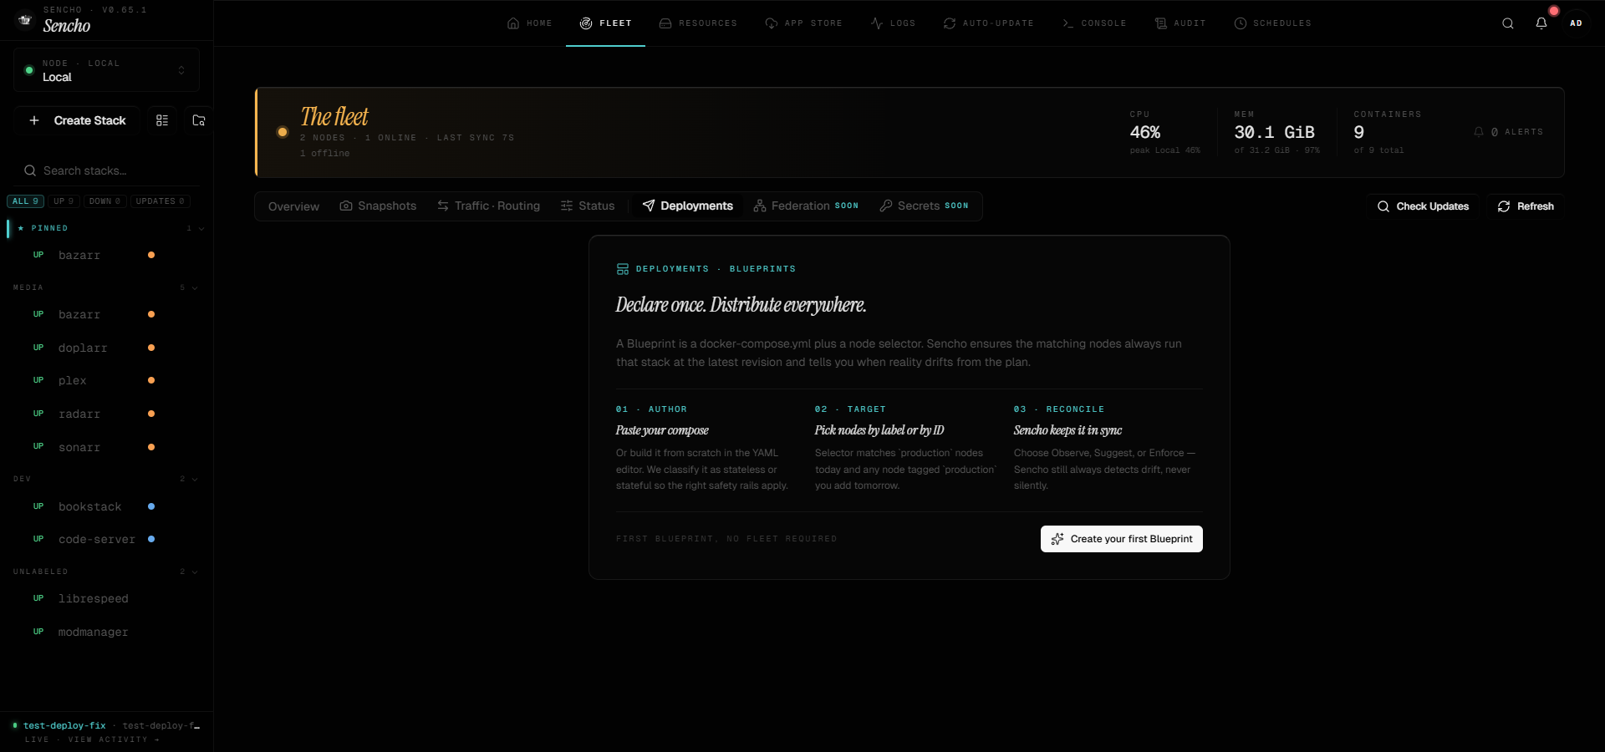Click Create your first Blueprint
The height and width of the screenshot is (752, 1605).
pos(1122,539)
